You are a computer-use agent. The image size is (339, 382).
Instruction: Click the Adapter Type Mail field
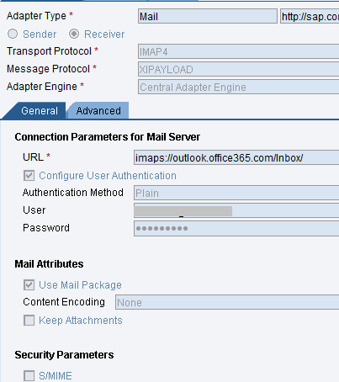click(208, 16)
